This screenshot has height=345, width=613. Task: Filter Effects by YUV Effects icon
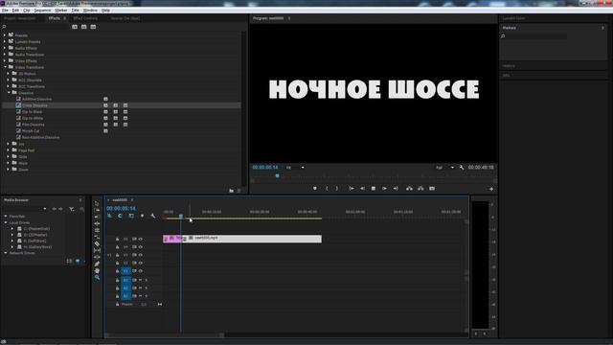[93, 27]
